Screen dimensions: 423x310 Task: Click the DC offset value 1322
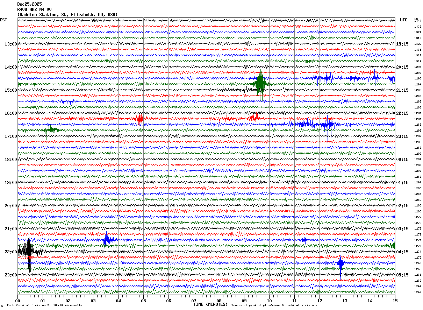(417, 44)
